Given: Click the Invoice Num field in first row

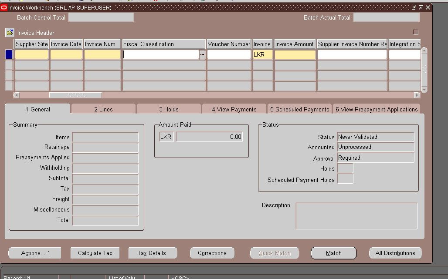Looking at the screenshot, I should [102, 54].
